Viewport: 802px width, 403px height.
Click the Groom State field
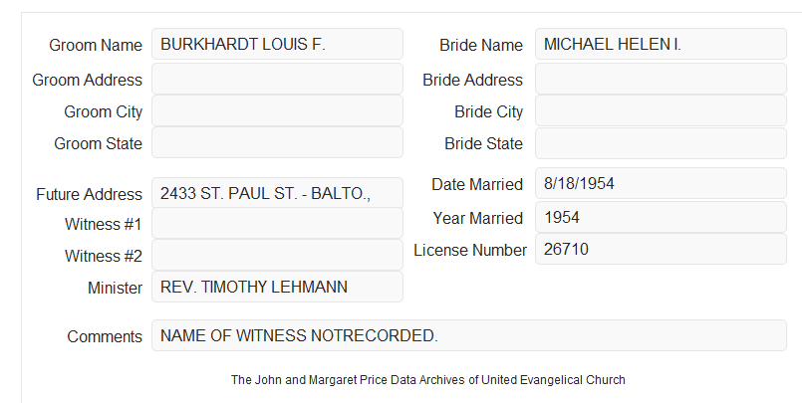coord(277,142)
